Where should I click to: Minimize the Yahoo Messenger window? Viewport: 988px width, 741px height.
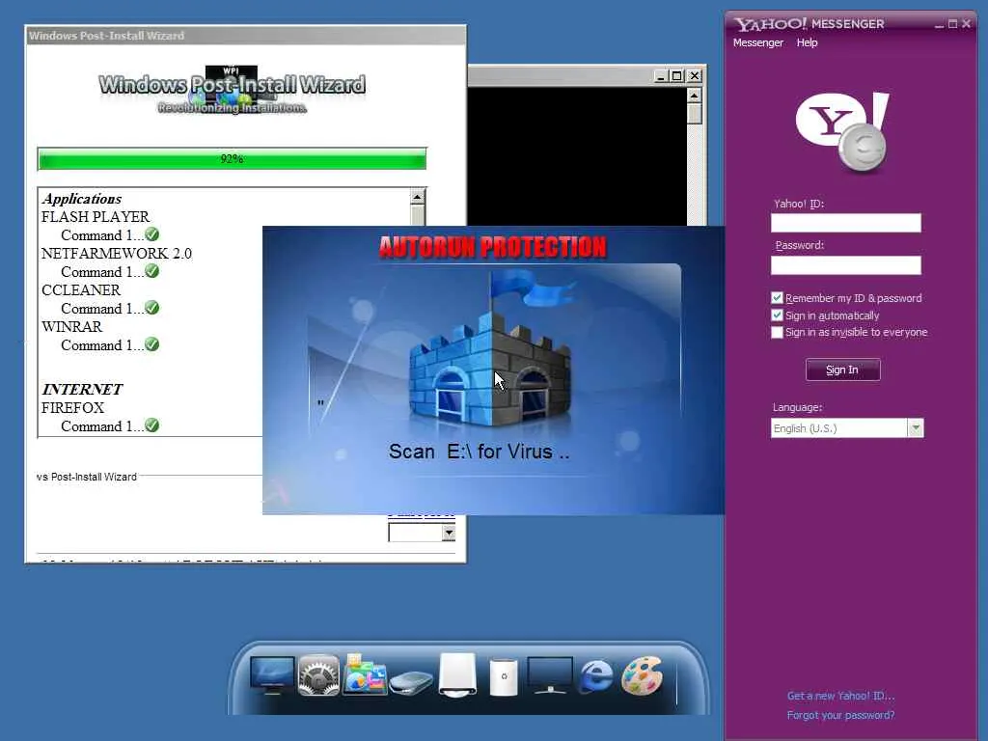[939, 24]
